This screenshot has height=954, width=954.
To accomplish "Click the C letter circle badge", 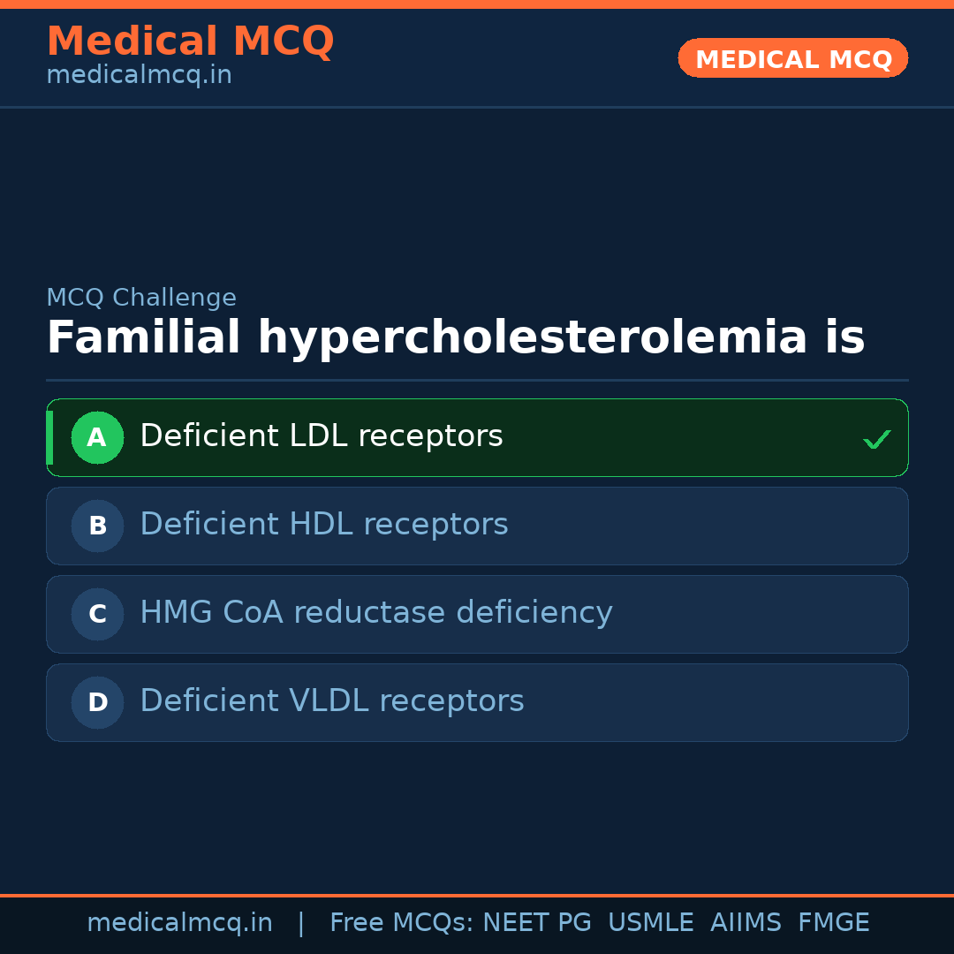I will 97,614.
